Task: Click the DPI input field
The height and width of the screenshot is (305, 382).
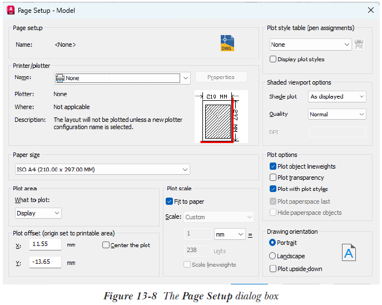Action: click(x=337, y=132)
